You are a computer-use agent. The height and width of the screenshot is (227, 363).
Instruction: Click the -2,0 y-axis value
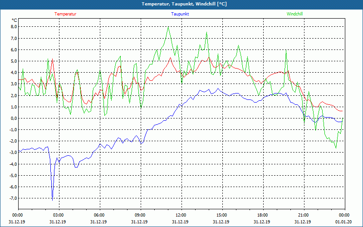(x=14, y=141)
